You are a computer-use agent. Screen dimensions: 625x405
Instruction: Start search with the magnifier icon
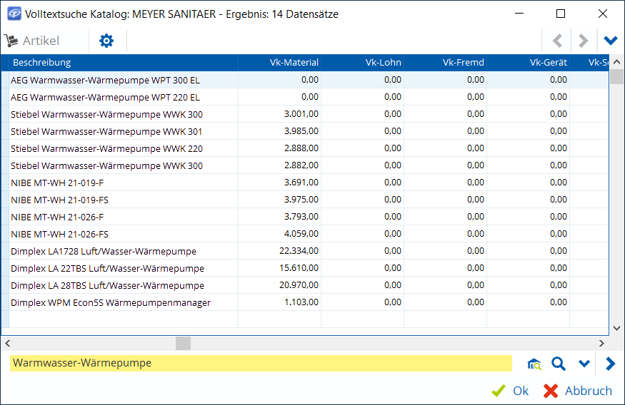click(x=559, y=364)
